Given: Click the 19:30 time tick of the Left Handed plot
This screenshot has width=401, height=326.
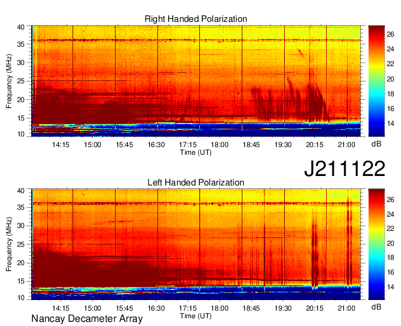Looking at the screenshot, I should point(283,308).
